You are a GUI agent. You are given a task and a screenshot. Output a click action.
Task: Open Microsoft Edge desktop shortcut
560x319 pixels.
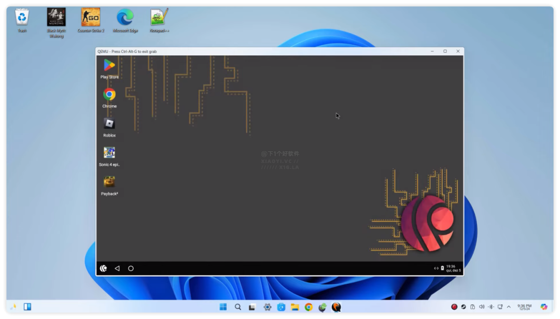click(x=125, y=18)
